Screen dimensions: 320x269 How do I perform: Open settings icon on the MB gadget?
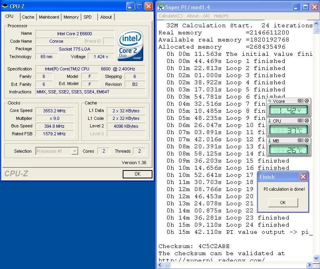tap(300, 140)
